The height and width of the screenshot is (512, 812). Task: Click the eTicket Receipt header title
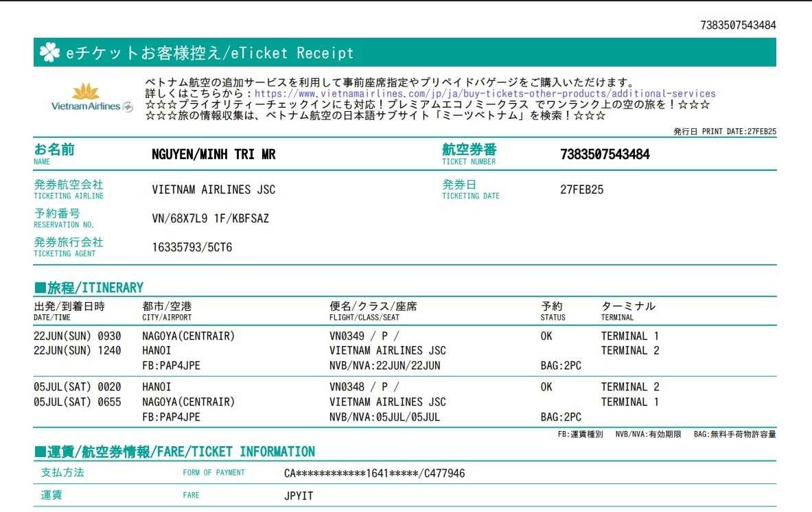coord(209,53)
